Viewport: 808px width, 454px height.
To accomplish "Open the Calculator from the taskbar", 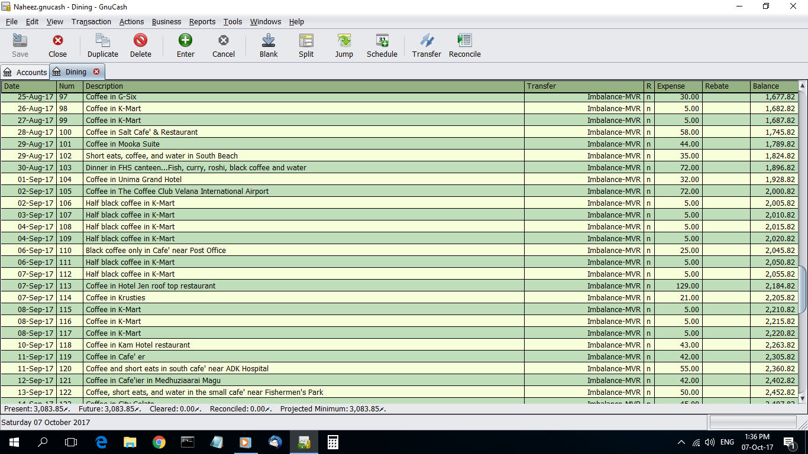I will 332,442.
